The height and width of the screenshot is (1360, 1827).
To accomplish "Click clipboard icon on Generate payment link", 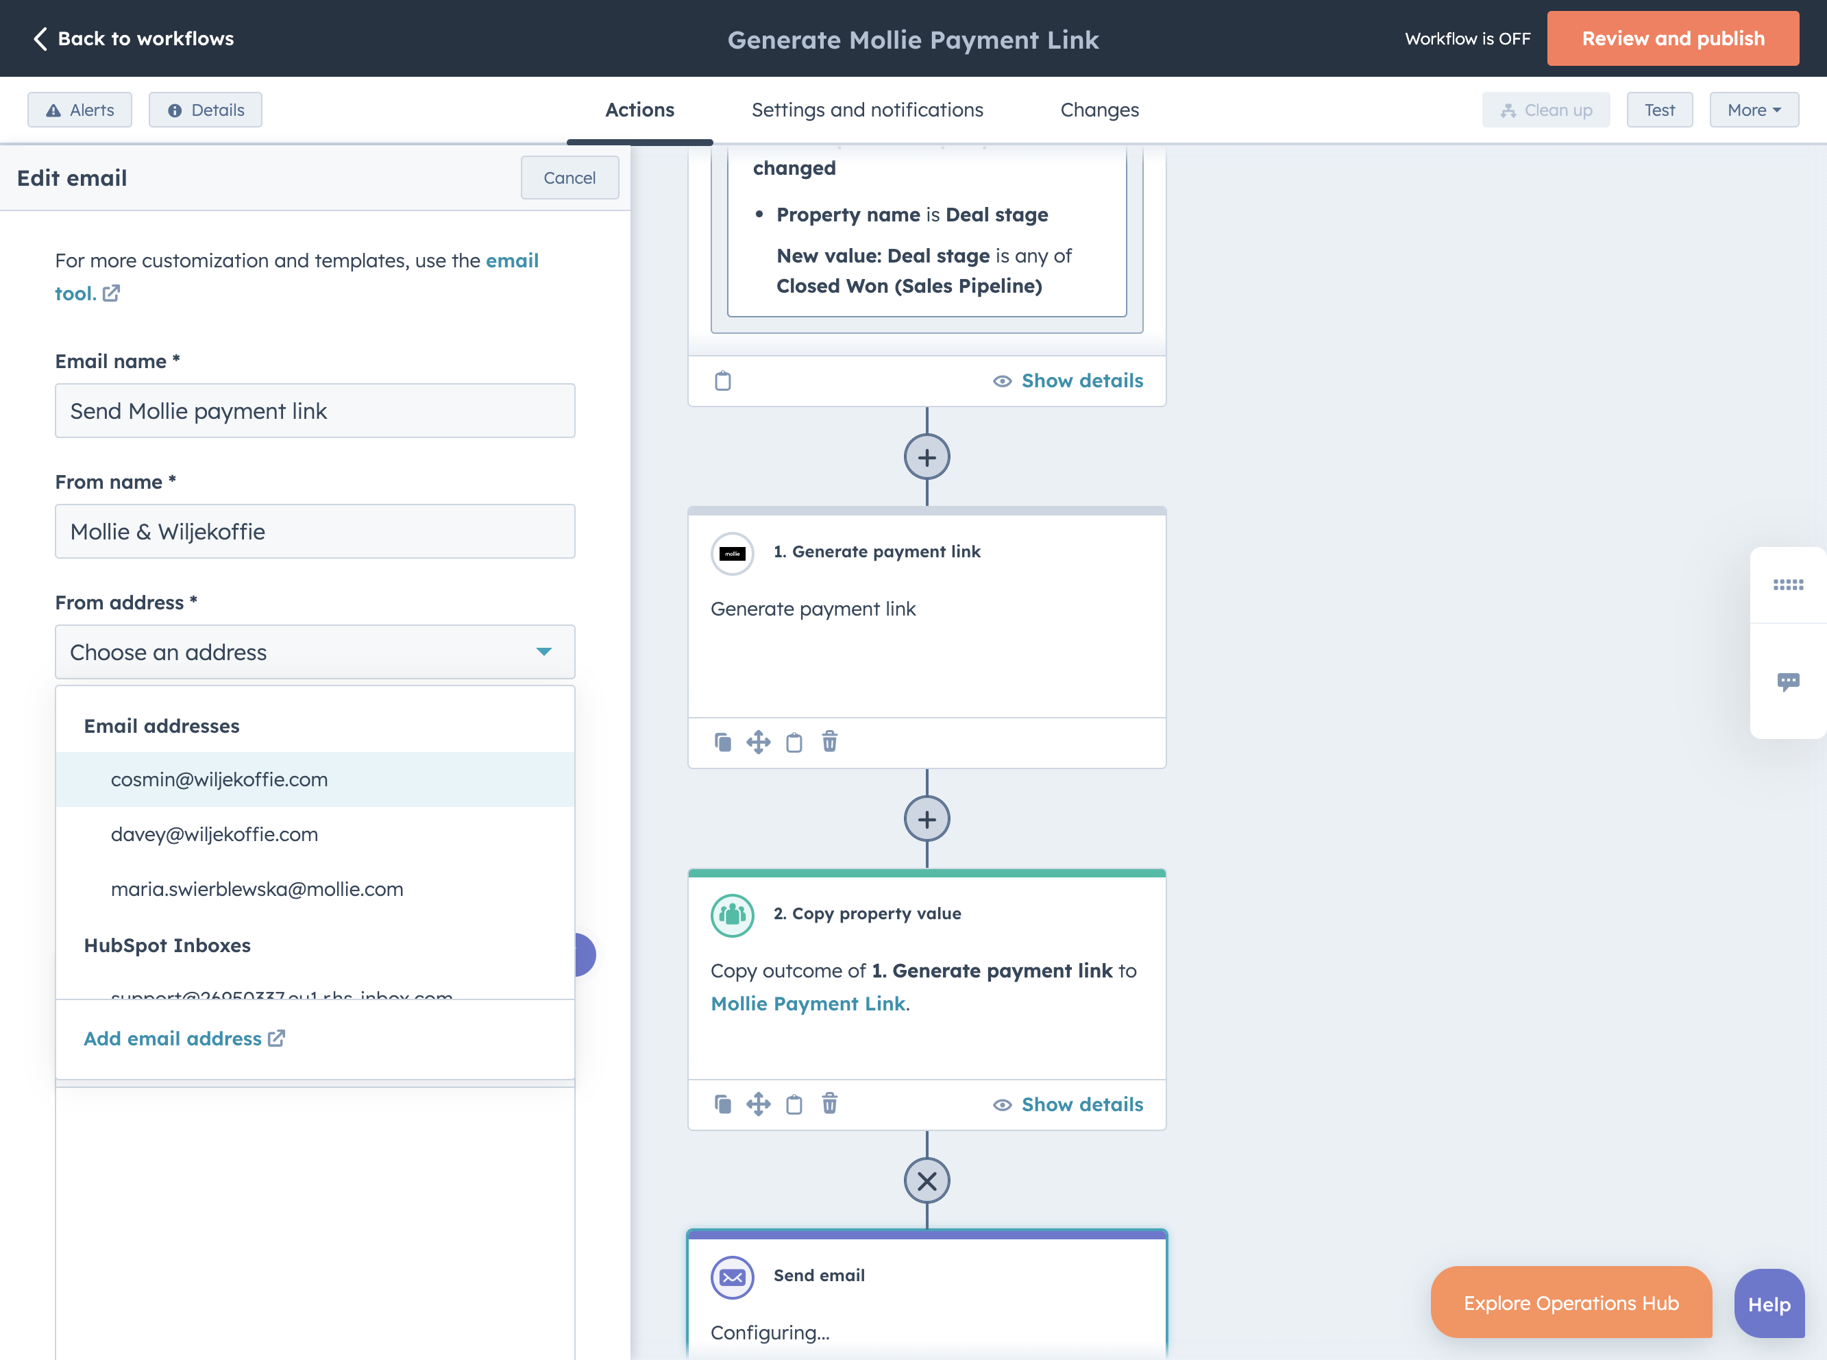I will [x=794, y=742].
